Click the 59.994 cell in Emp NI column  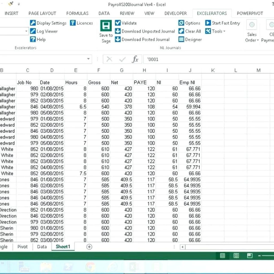pyautogui.click(x=190, y=106)
